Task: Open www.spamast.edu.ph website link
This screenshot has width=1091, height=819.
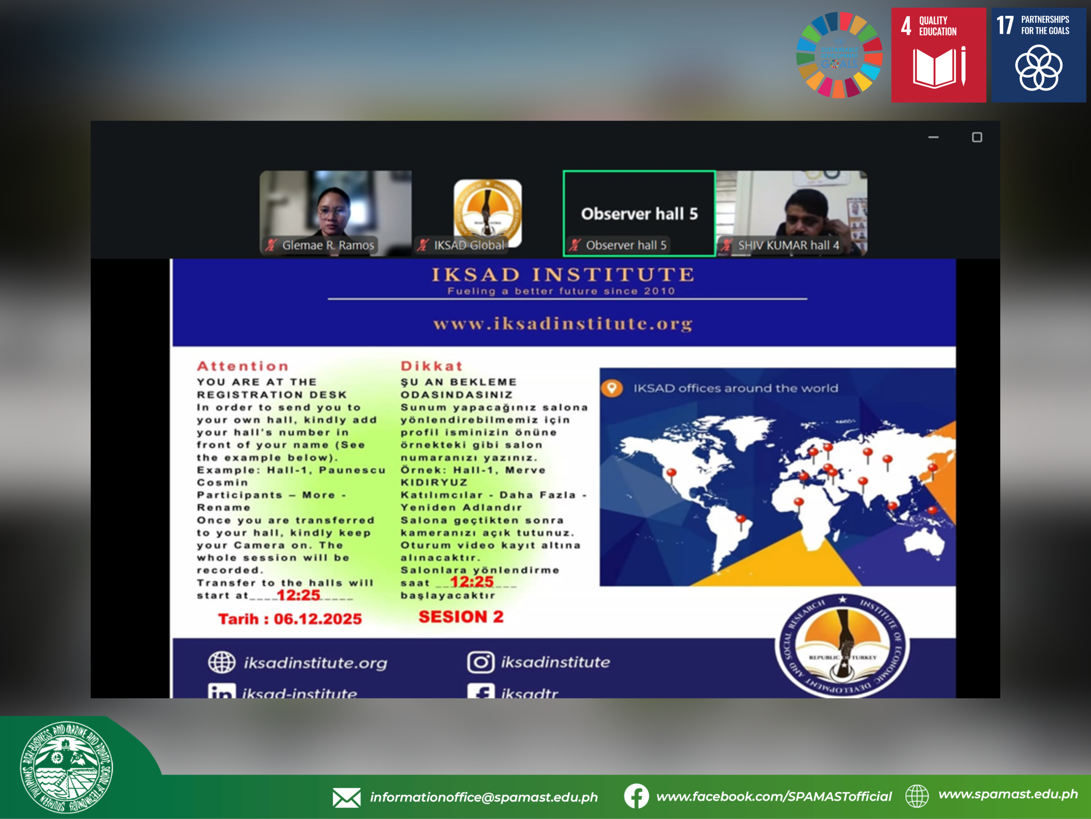Action: pyautogui.click(x=1007, y=794)
